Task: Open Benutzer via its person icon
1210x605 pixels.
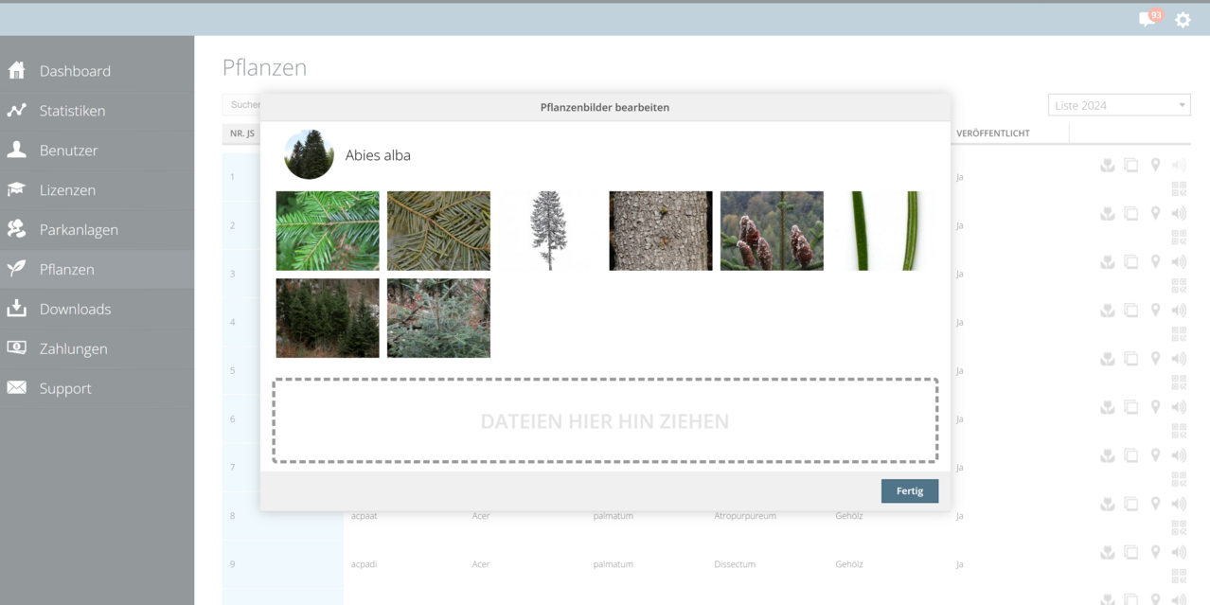Action: (x=16, y=150)
